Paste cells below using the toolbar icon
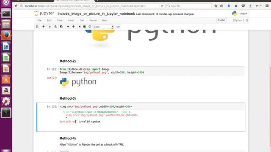Viewport: 271px width, 152px height. pyautogui.click(x=61, y=27)
